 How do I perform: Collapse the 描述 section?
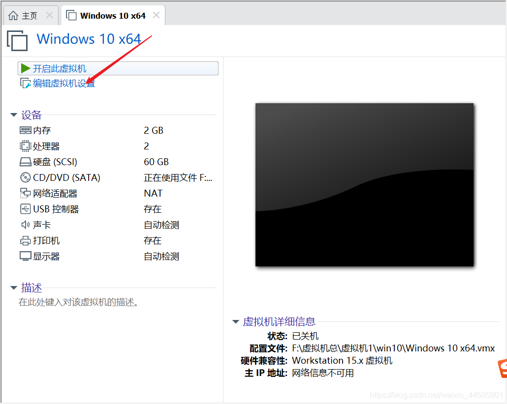click(14, 288)
